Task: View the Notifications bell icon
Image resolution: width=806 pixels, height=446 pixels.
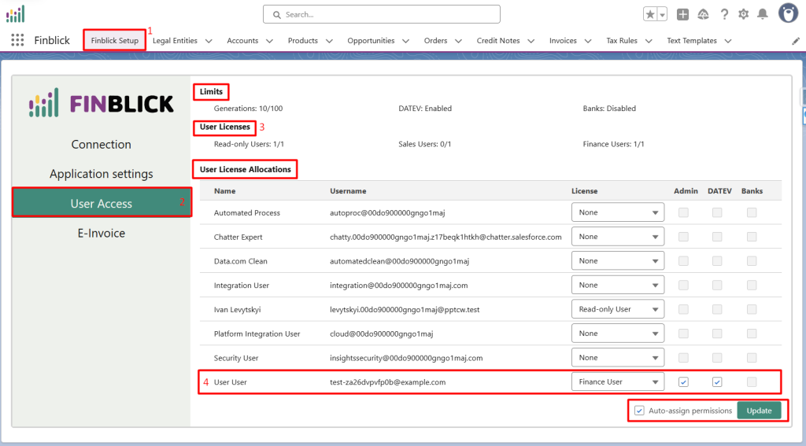Action: [762, 14]
